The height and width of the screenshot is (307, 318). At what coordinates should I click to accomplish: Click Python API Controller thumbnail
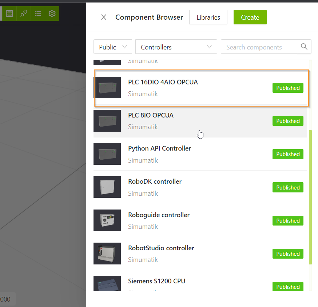[107, 154]
